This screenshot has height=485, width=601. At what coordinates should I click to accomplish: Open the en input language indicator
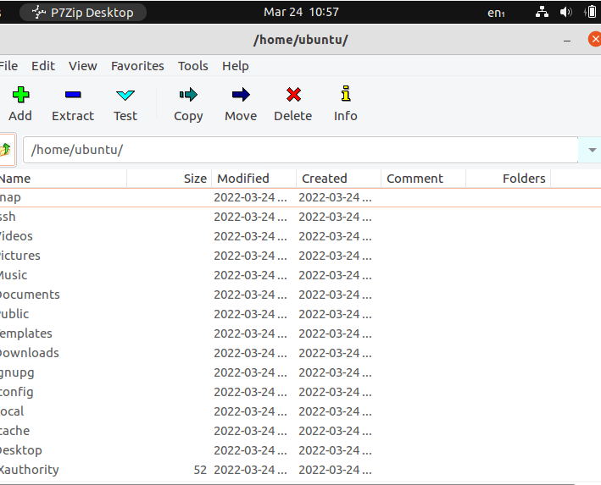click(496, 13)
